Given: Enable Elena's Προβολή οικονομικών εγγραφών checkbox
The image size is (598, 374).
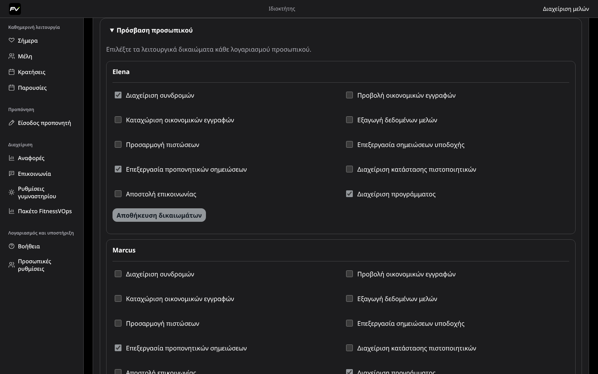Looking at the screenshot, I should pyautogui.click(x=349, y=95).
